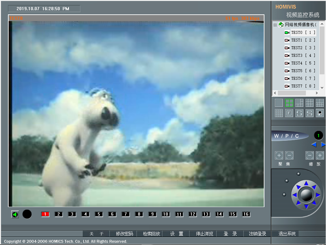This screenshot has height=245, width=326.
Task: Select channel 4 button
Action: (85, 214)
